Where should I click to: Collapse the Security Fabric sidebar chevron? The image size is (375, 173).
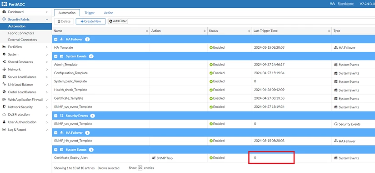pos(47,20)
